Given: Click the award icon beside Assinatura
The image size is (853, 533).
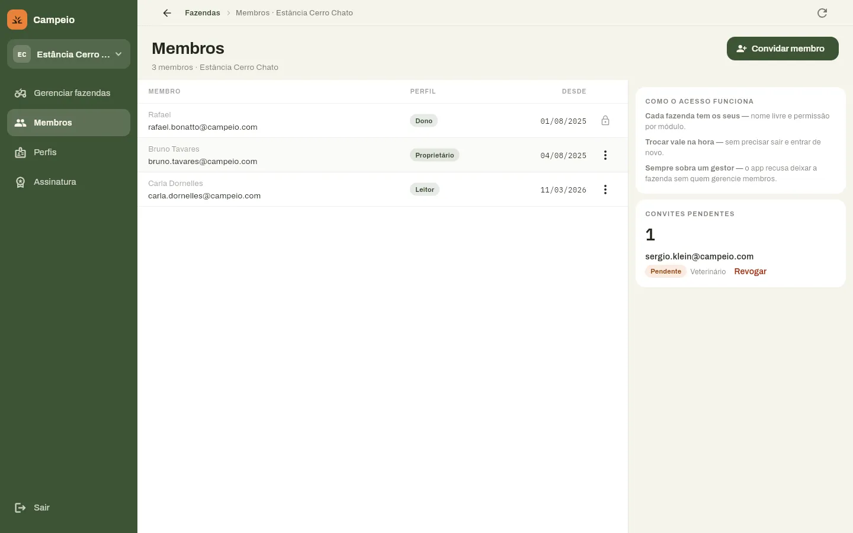Looking at the screenshot, I should (x=21, y=182).
